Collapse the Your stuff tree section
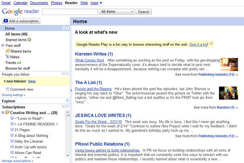This screenshot has width=244, height=163. point(3,45)
